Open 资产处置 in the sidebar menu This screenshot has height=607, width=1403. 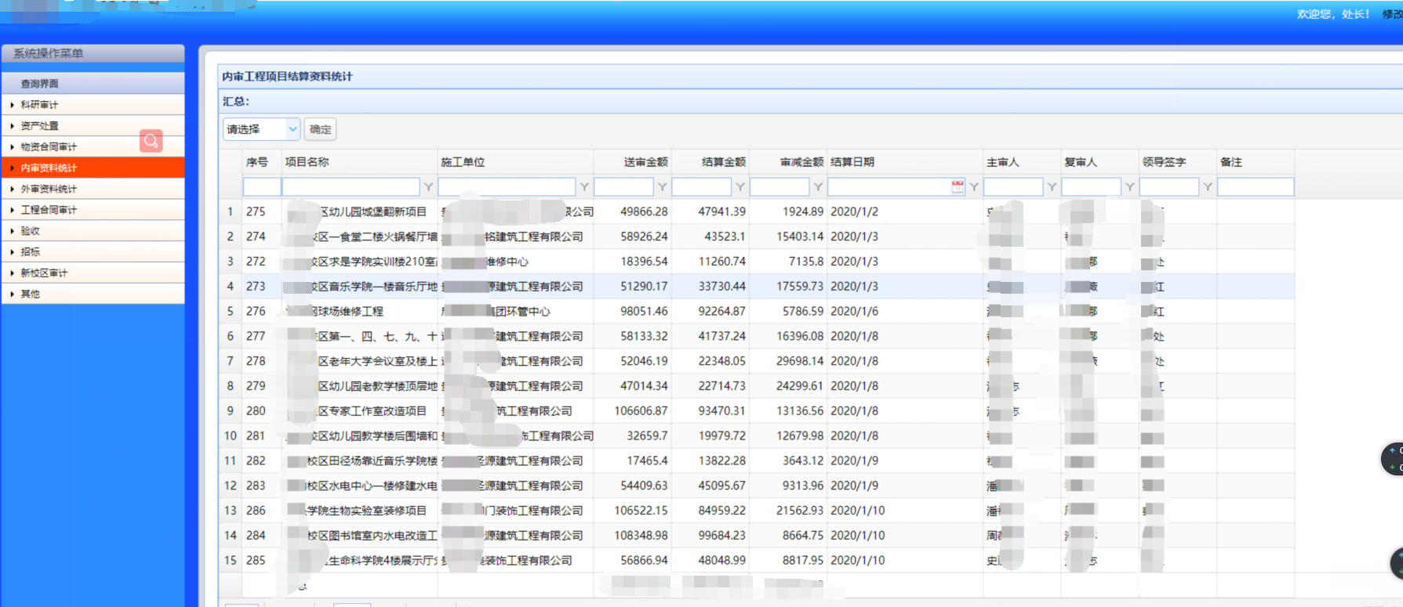tap(39, 126)
